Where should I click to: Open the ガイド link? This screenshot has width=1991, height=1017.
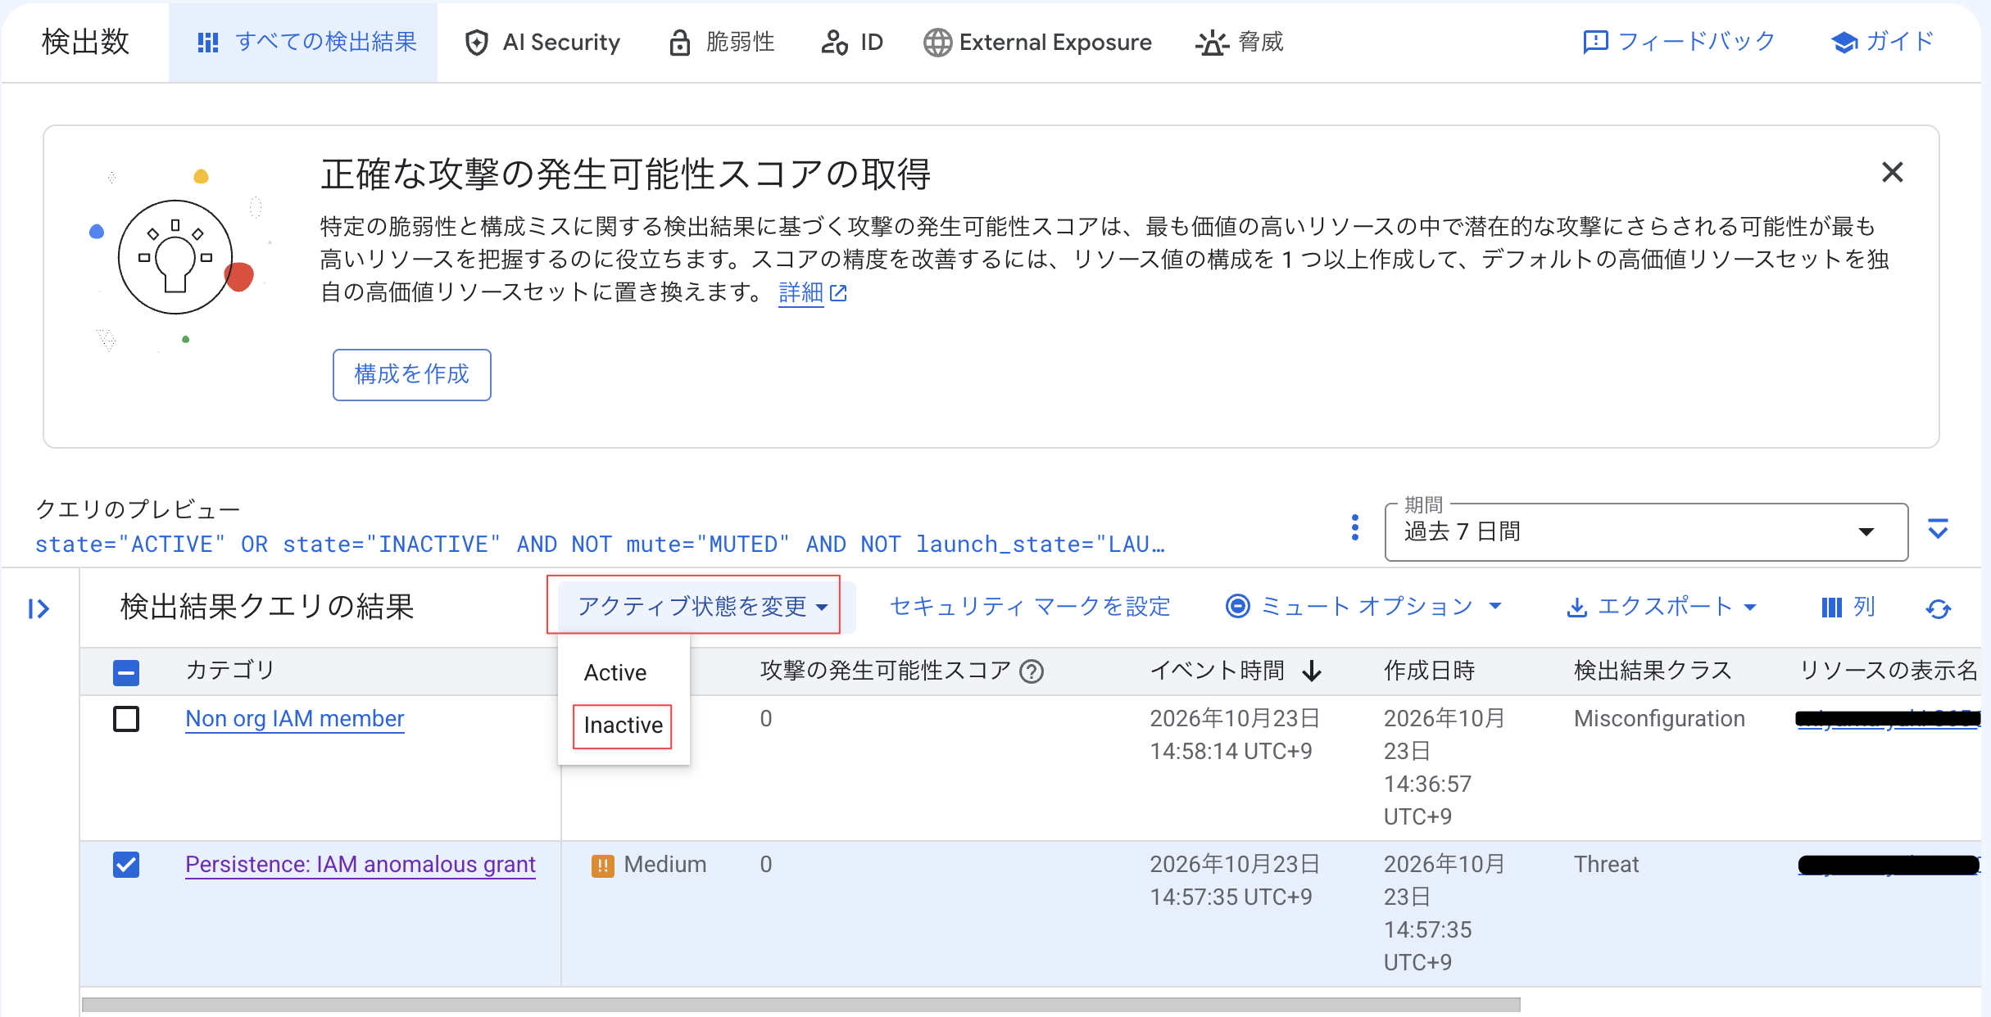[1882, 42]
